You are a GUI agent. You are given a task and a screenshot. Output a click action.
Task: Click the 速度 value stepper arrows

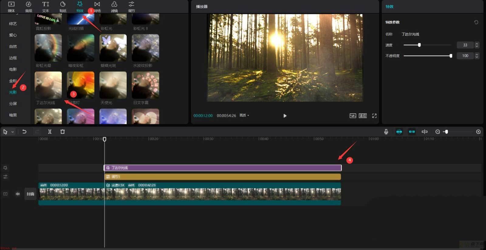pos(477,45)
